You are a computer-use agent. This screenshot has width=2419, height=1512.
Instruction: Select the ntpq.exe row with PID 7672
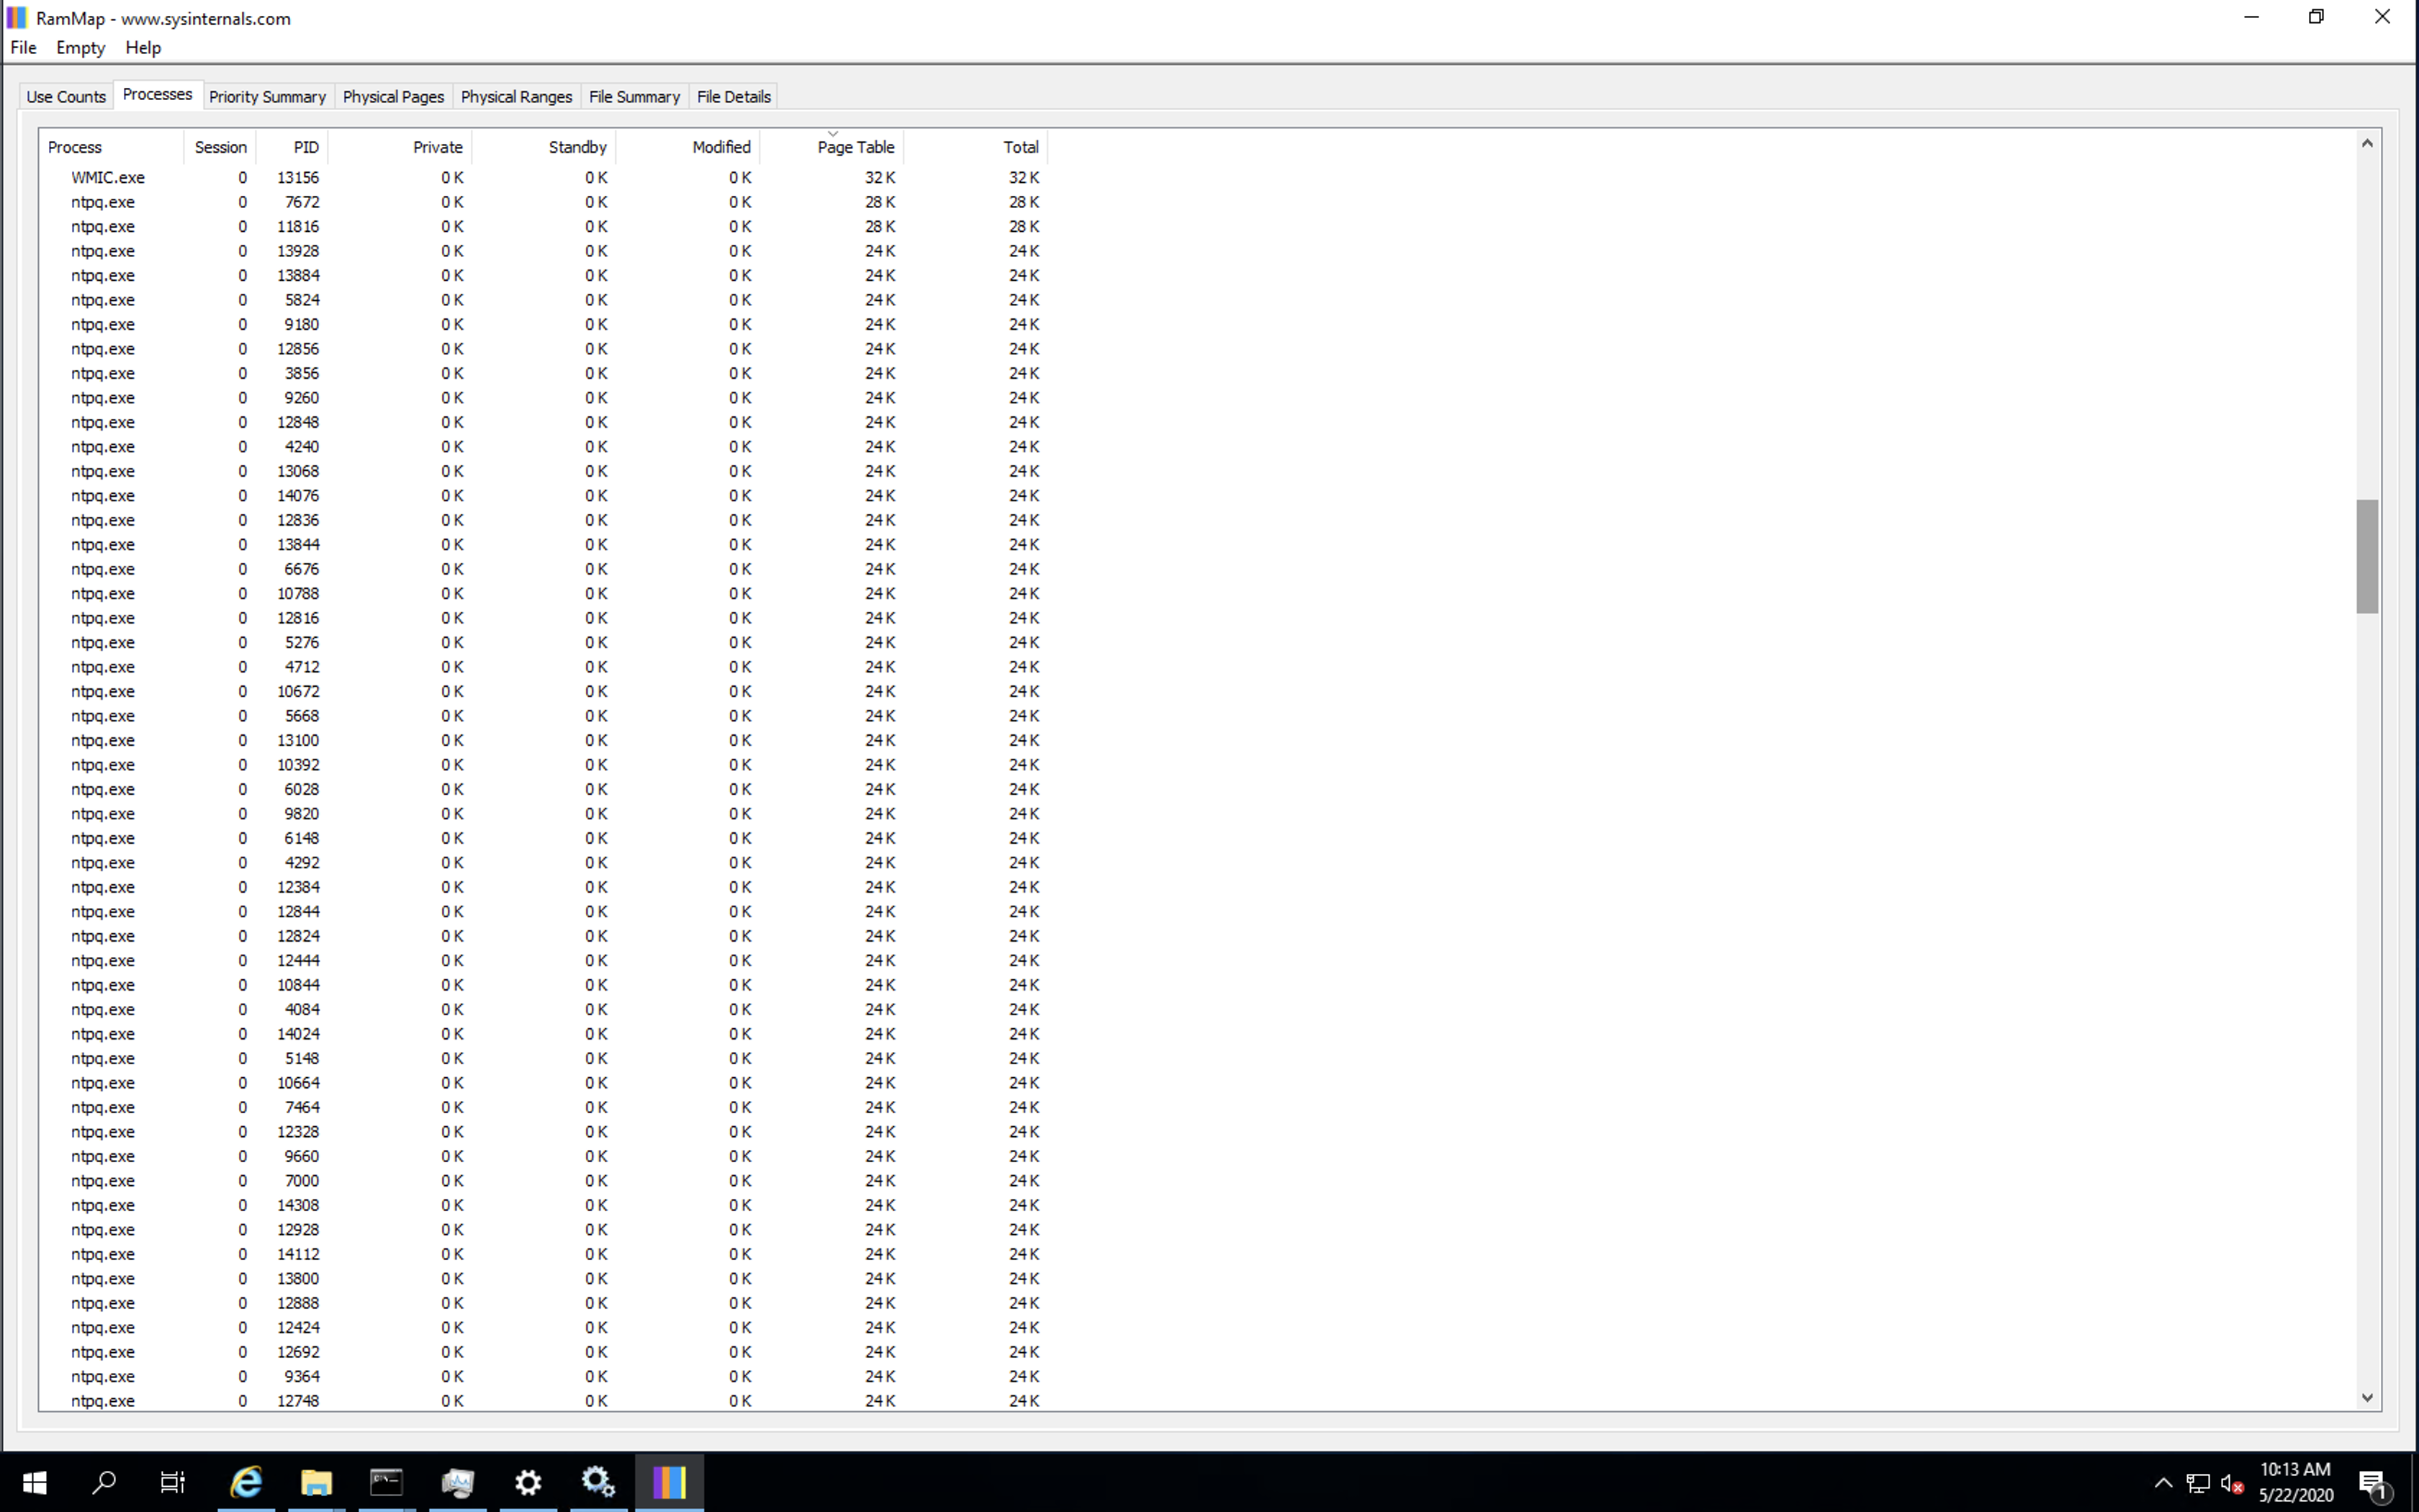tap(545, 202)
